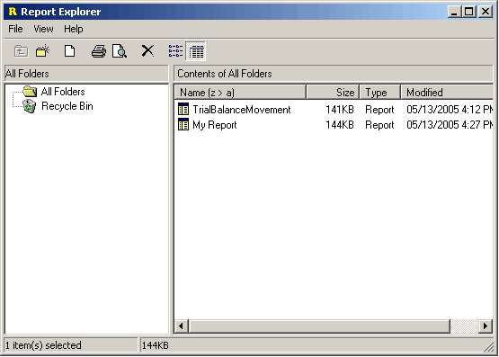Click the 05/13/2005 4:27 PM date cell

pyautogui.click(x=450, y=125)
